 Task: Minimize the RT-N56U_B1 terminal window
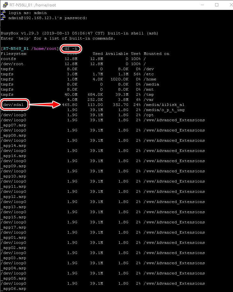202,5
